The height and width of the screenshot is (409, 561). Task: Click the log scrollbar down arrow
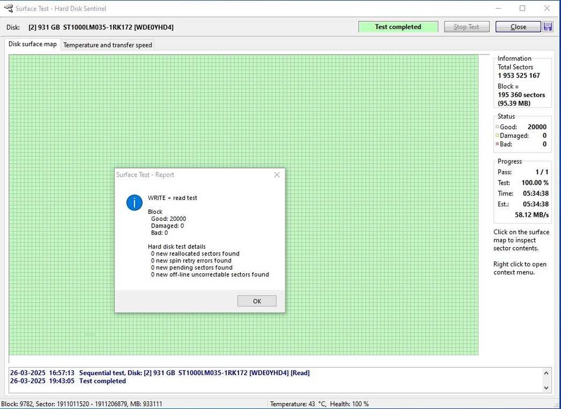click(x=546, y=387)
